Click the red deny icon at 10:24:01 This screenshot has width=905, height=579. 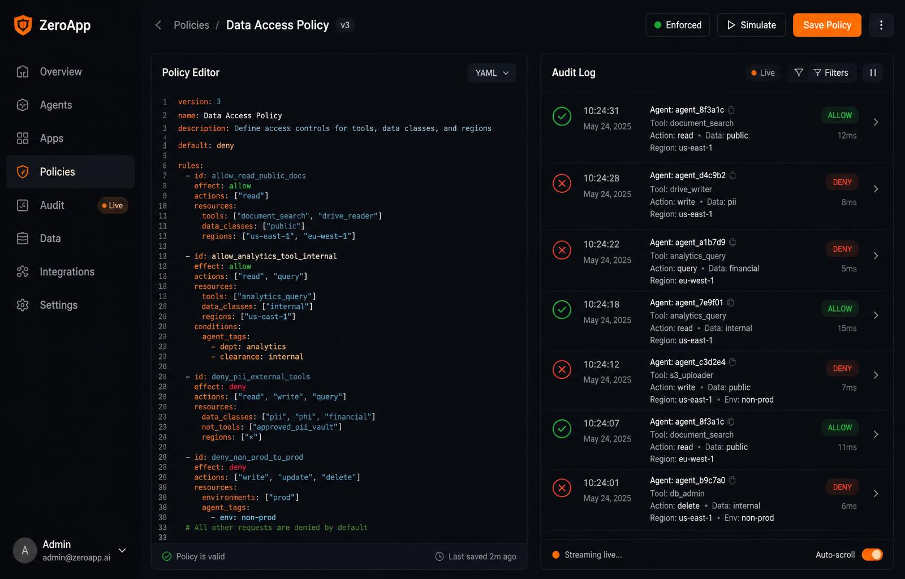(562, 488)
